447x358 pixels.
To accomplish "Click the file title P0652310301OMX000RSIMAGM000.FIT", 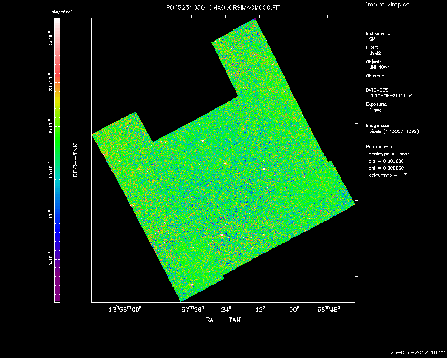I will point(223,8).
